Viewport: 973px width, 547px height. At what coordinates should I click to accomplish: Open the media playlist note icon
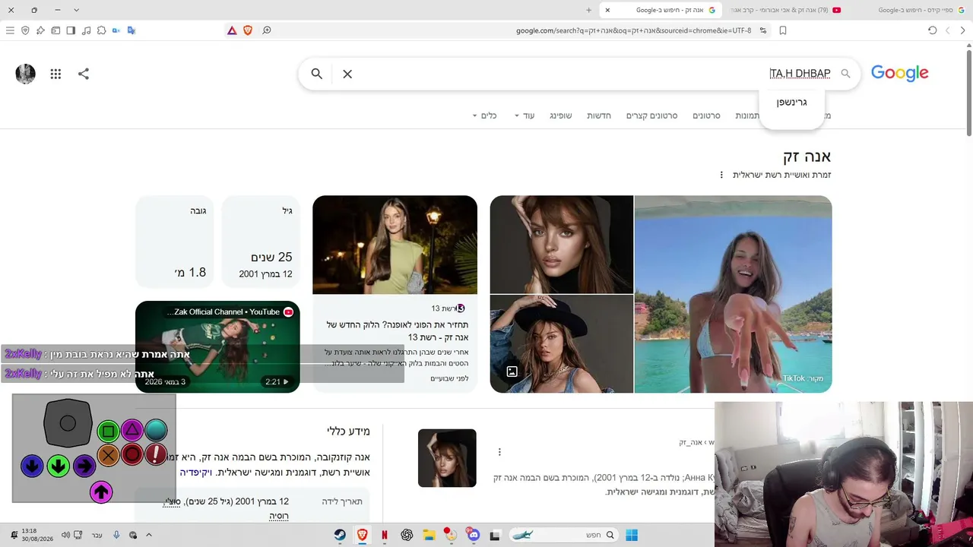tap(86, 30)
